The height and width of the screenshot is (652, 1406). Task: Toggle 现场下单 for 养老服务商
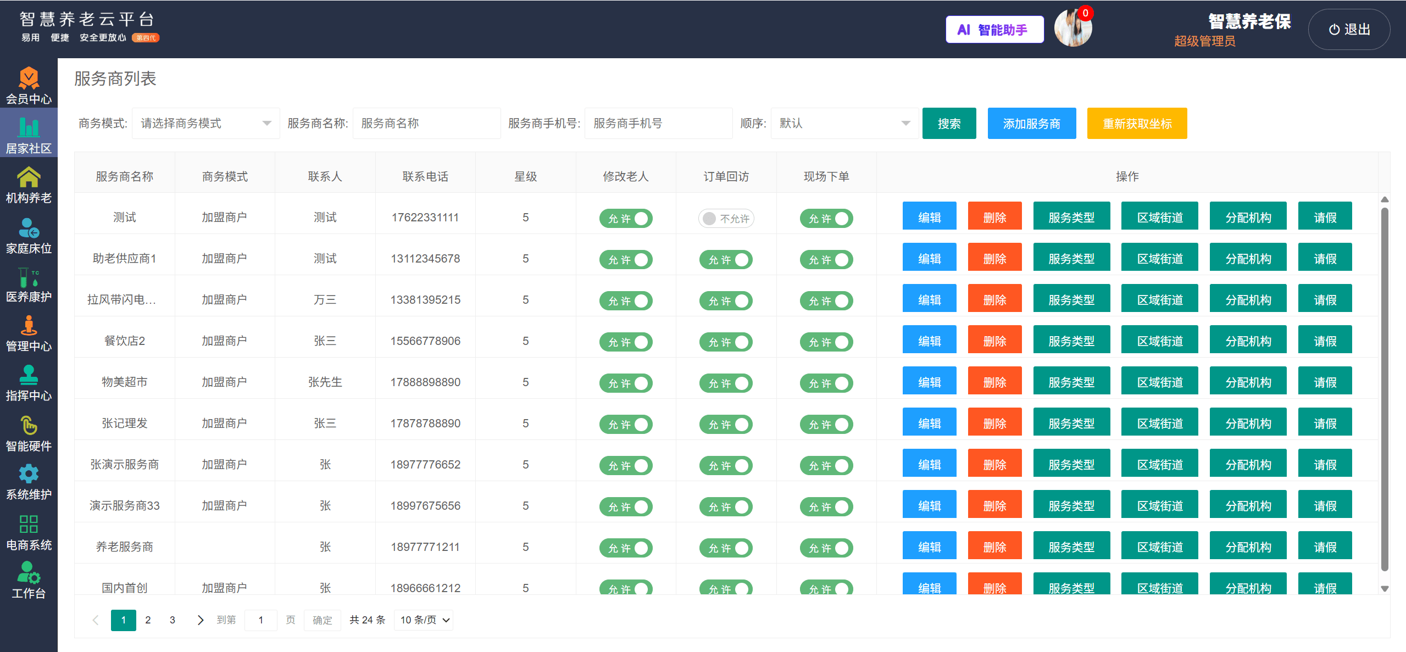(826, 548)
